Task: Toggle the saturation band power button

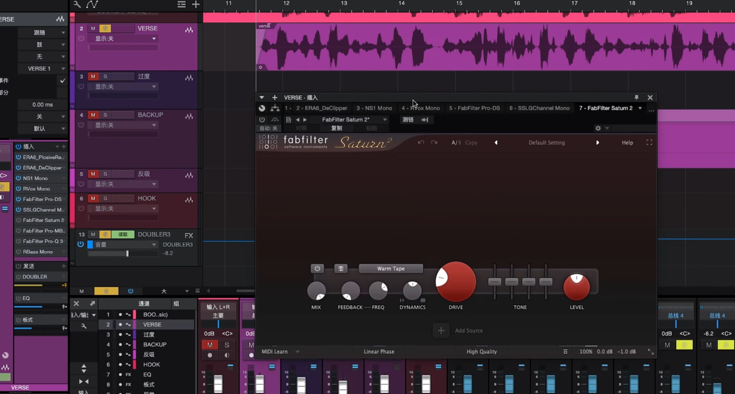Action: click(x=317, y=268)
